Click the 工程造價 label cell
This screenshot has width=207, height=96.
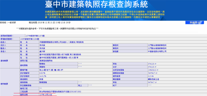pos(29,92)
